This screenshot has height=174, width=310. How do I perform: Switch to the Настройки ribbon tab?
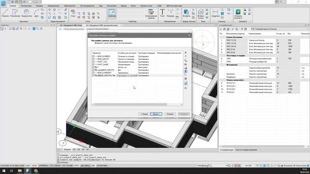click(x=112, y=6)
